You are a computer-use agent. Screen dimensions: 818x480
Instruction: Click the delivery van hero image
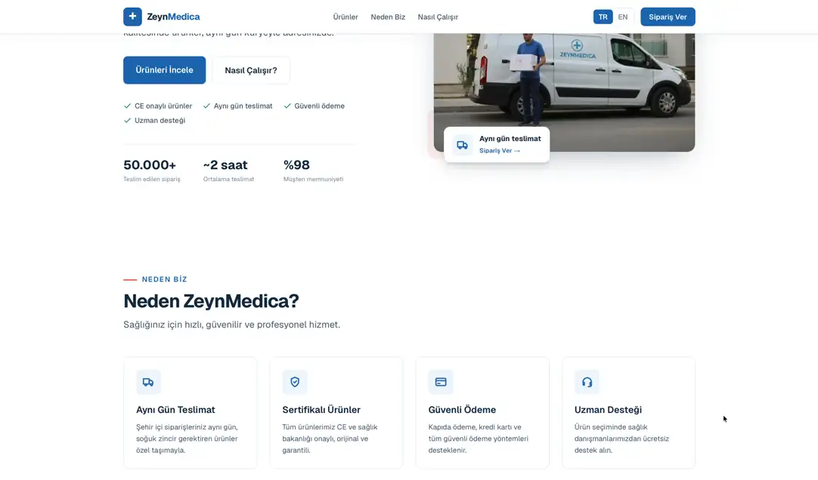pyautogui.click(x=564, y=92)
